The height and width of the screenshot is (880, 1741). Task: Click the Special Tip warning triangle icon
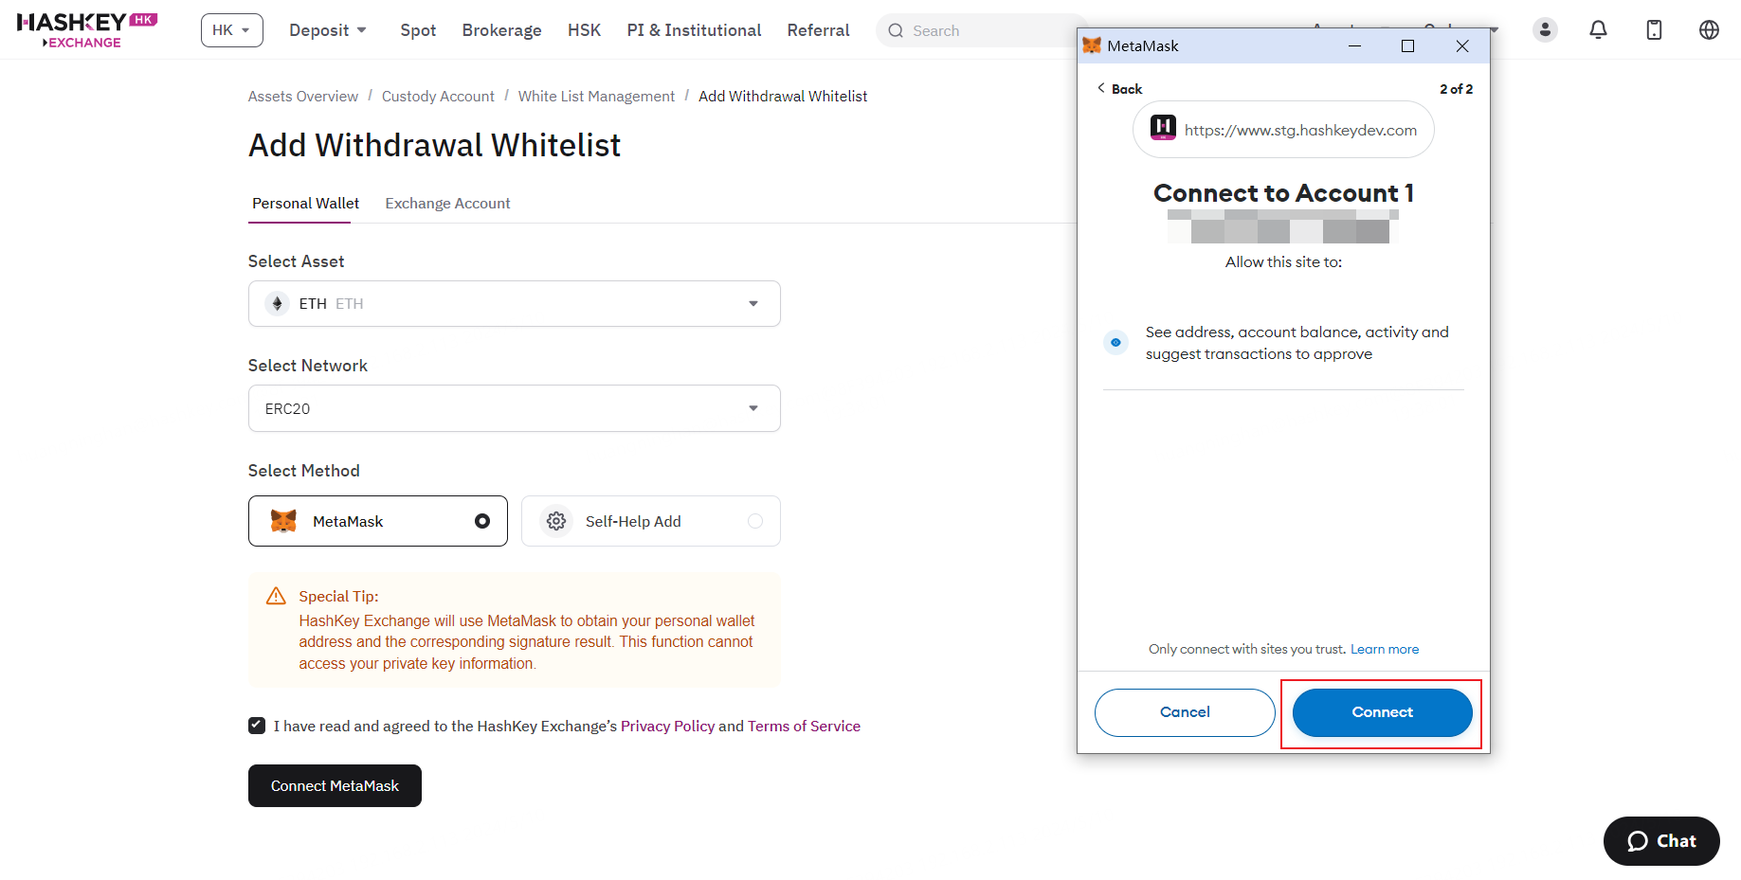(276, 596)
